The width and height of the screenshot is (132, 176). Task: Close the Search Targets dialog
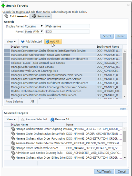[x=129, y=5]
